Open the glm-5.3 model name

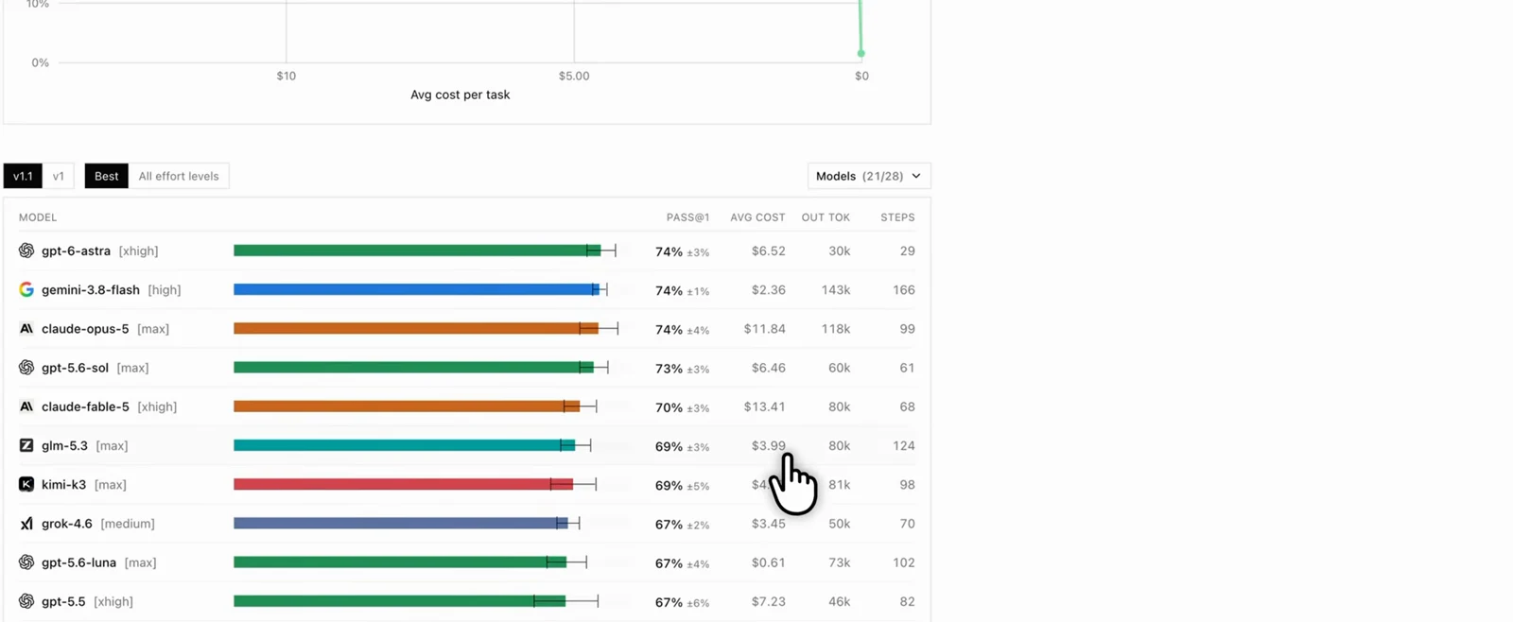click(x=64, y=445)
